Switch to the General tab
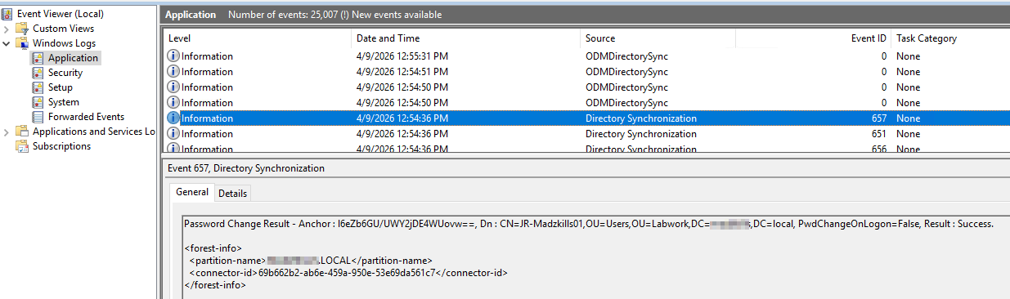The width and height of the screenshot is (1010, 299). 192,192
